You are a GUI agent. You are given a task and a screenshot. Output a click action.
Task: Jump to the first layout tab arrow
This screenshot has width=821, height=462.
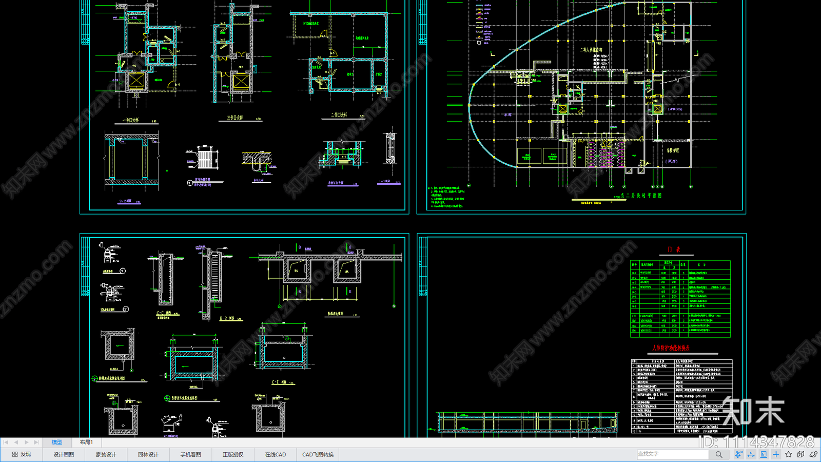click(6, 442)
